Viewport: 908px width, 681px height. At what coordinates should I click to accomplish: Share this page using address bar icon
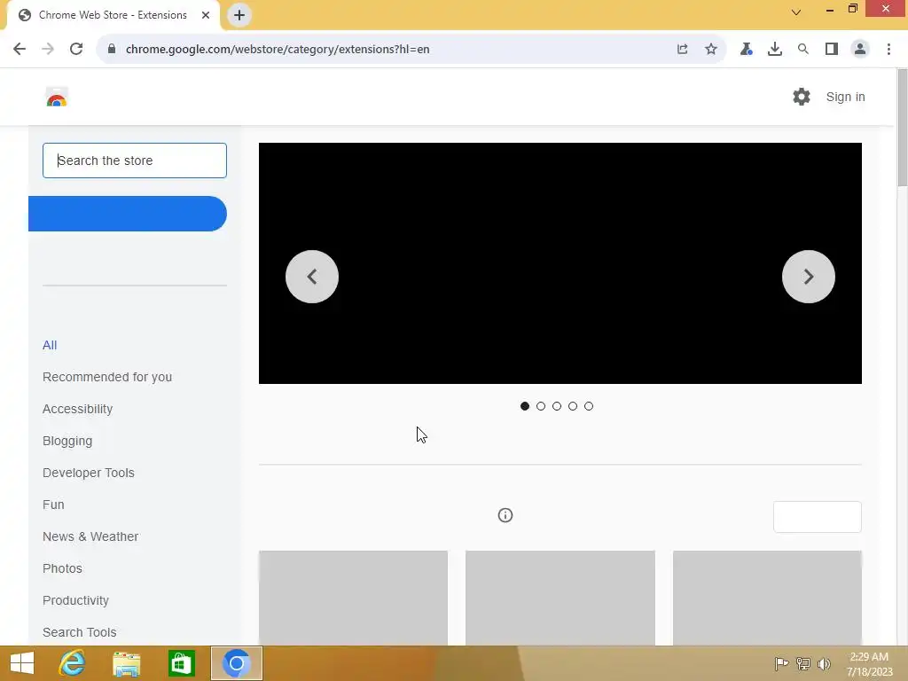(683, 50)
